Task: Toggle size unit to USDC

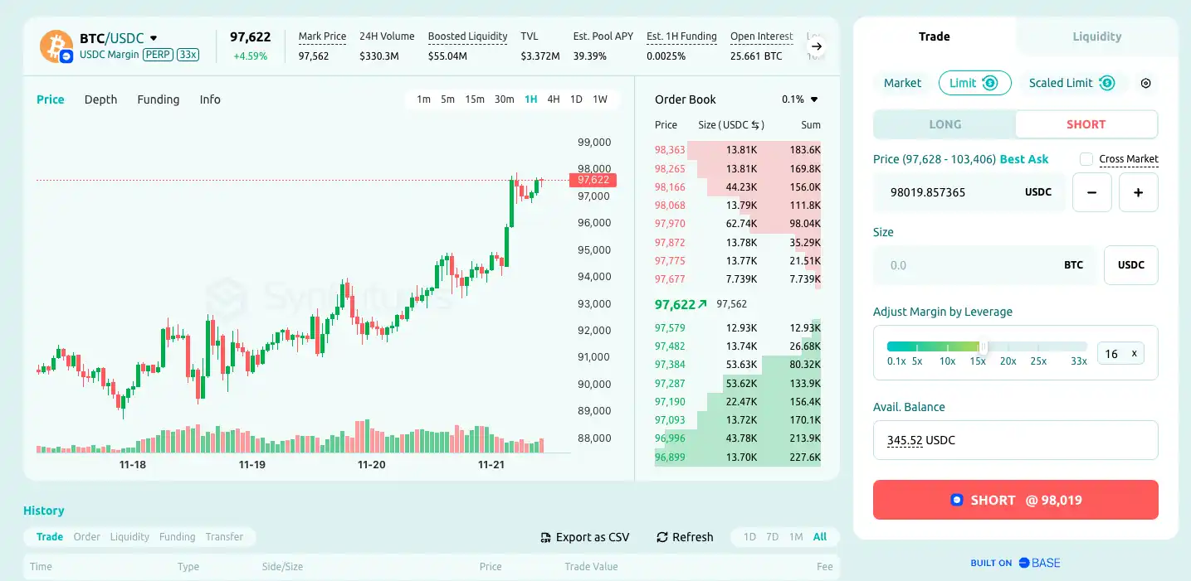Action: pyautogui.click(x=1130, y=265)
